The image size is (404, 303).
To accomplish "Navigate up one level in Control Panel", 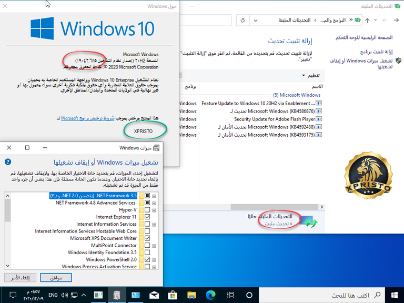I will (x=367, y=20).
